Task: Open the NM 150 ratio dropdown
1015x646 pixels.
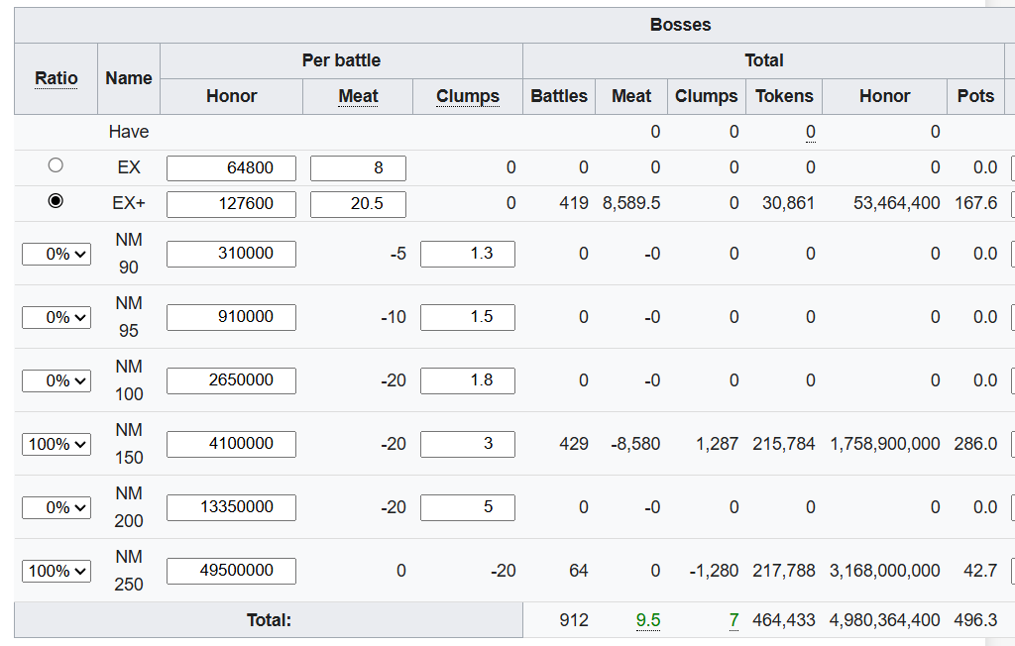Action: coord(56,444)
